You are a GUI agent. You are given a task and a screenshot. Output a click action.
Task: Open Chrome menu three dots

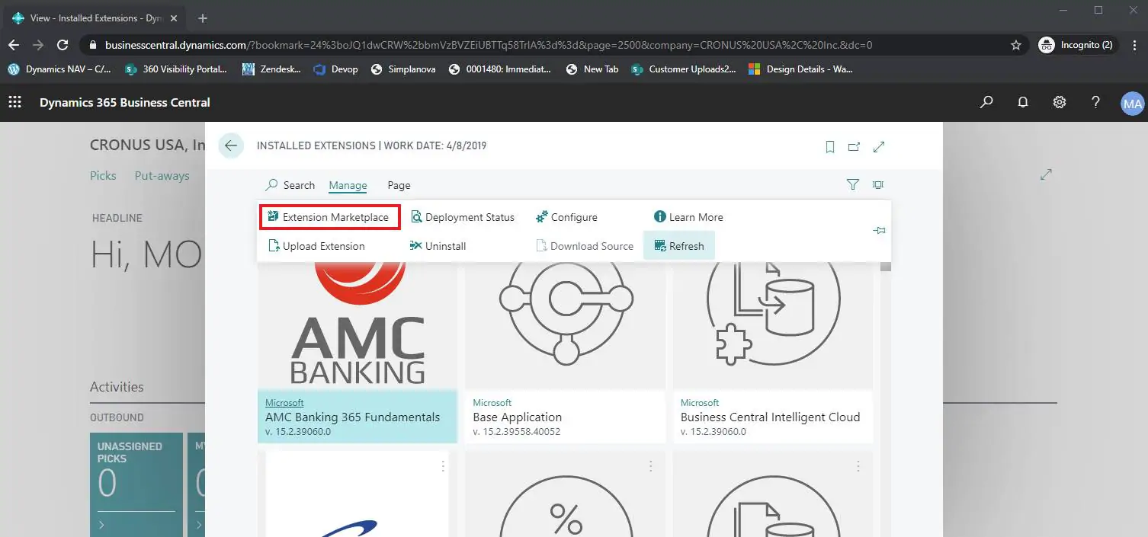[1133, 45]
